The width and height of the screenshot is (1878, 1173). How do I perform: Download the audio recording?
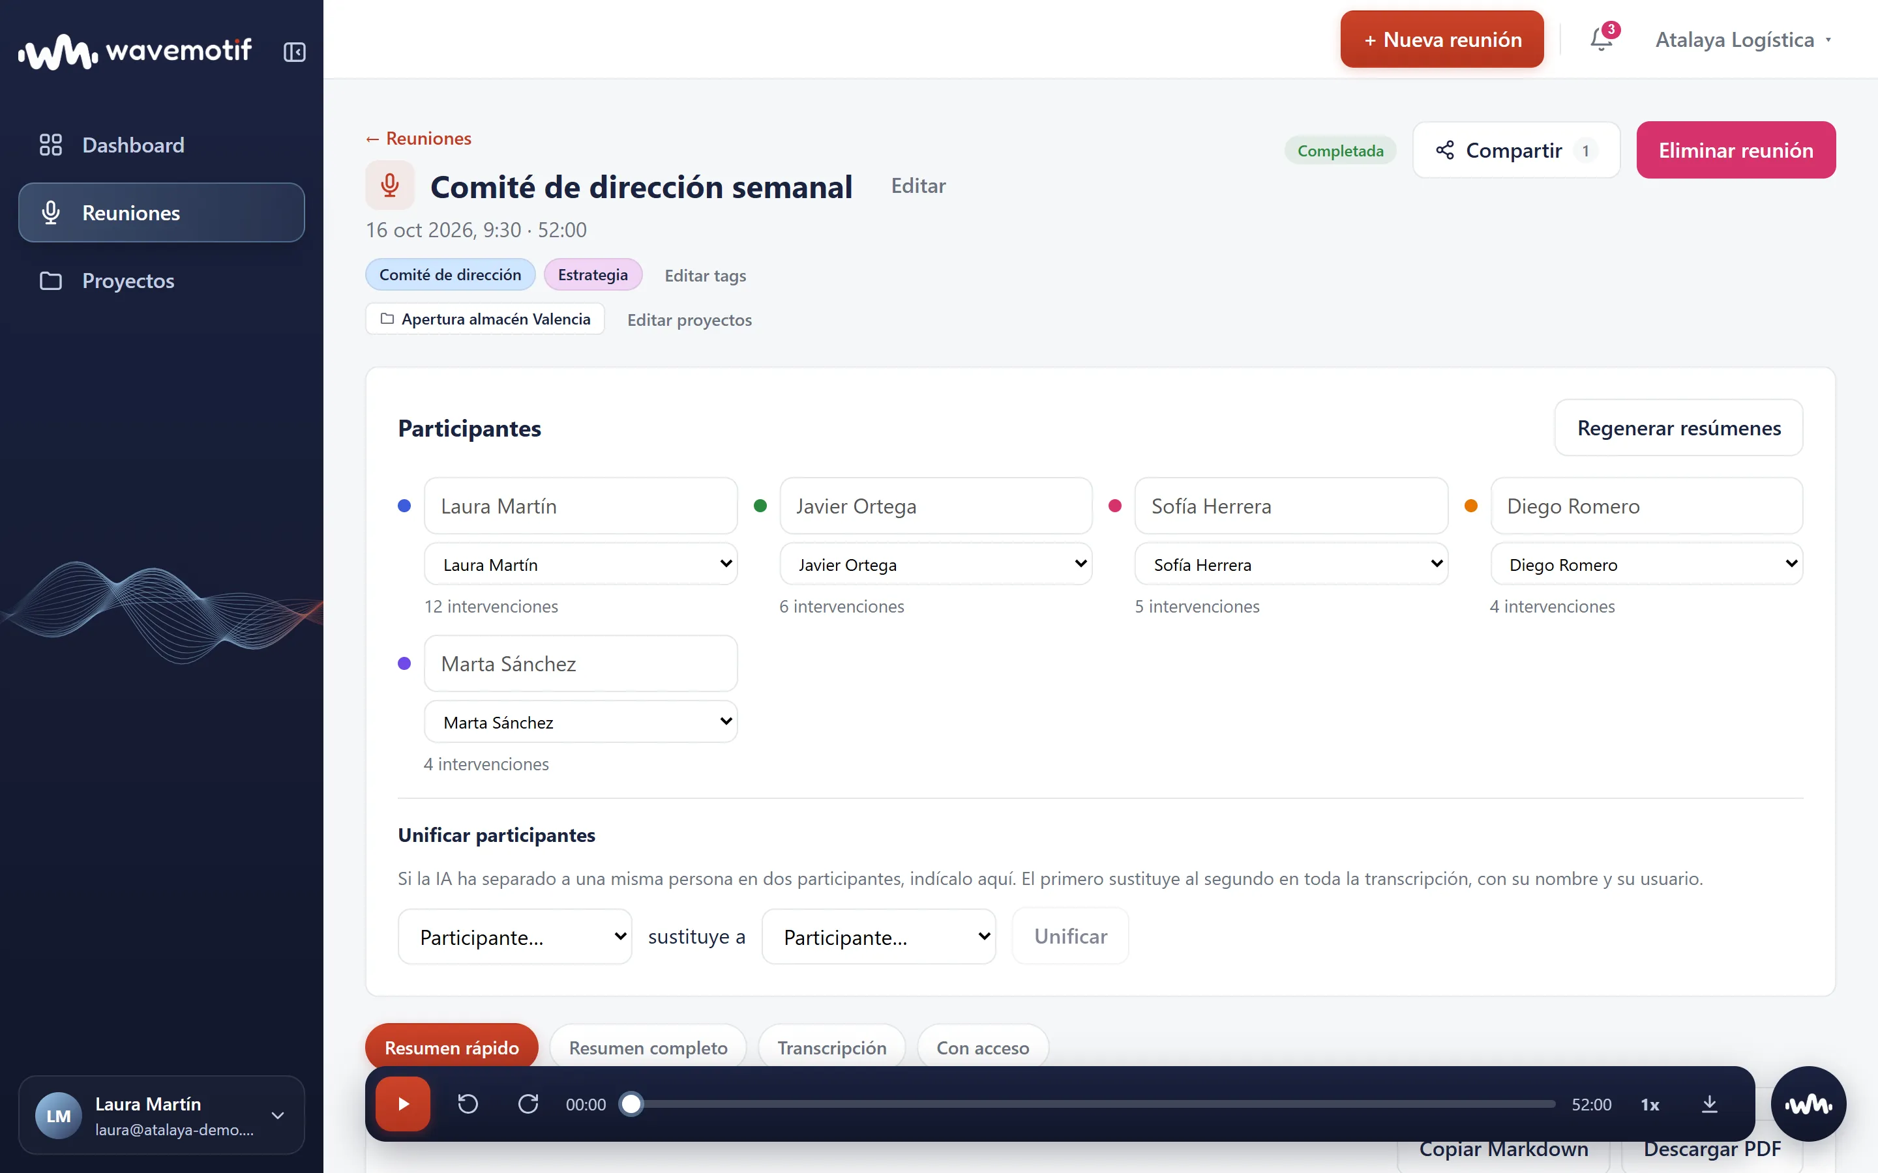(1710, 1103)
